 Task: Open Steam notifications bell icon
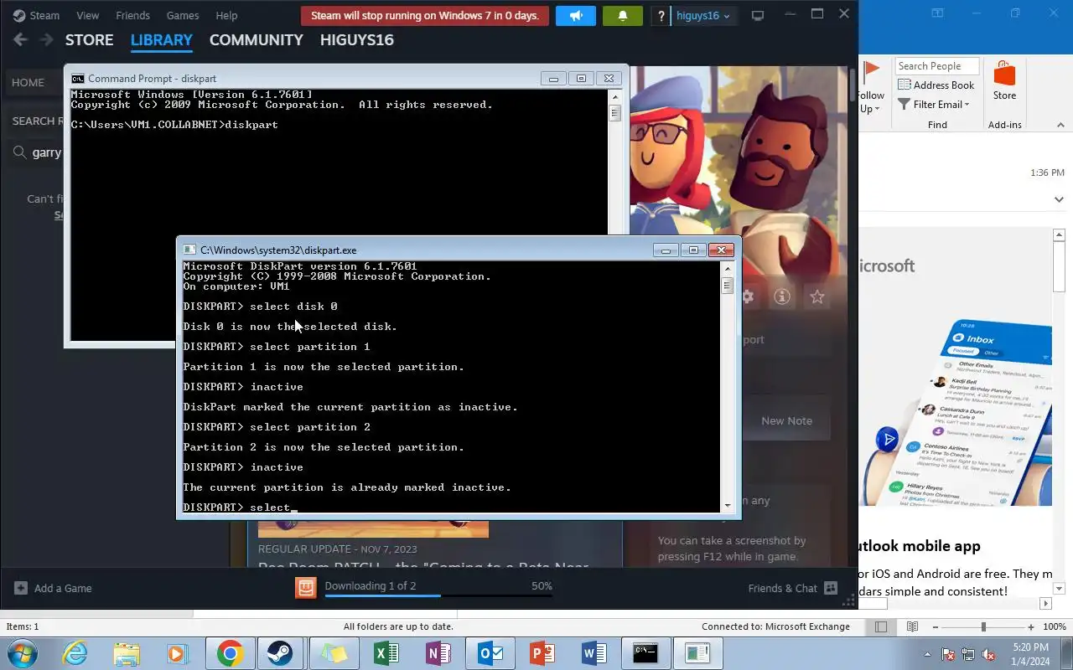622,15
